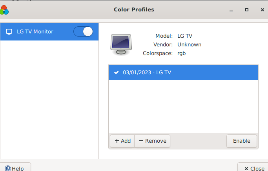Image resolution: width=268 pixels, height=171 pixels.
Task: Click the monitor icon beside LG TV Monitor
Action: coord(9,32)
